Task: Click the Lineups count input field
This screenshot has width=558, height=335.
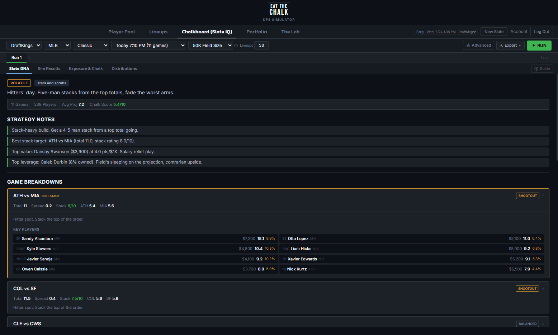Action: (261, 46)
